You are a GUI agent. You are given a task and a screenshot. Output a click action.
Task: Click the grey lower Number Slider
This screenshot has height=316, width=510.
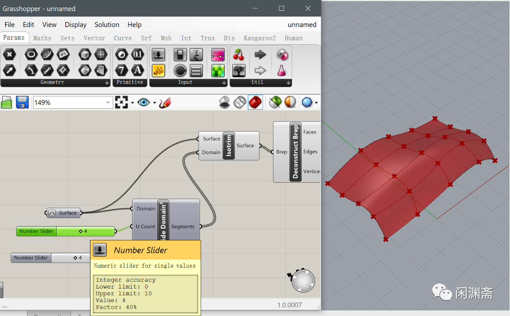pyautogui.click(x=51, y=258)
